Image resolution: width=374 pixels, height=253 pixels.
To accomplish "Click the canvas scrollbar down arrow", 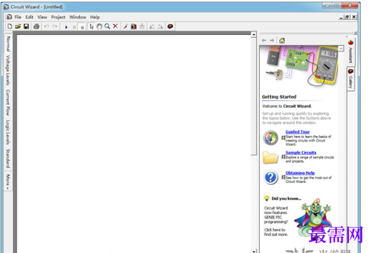I will point(254,251).
